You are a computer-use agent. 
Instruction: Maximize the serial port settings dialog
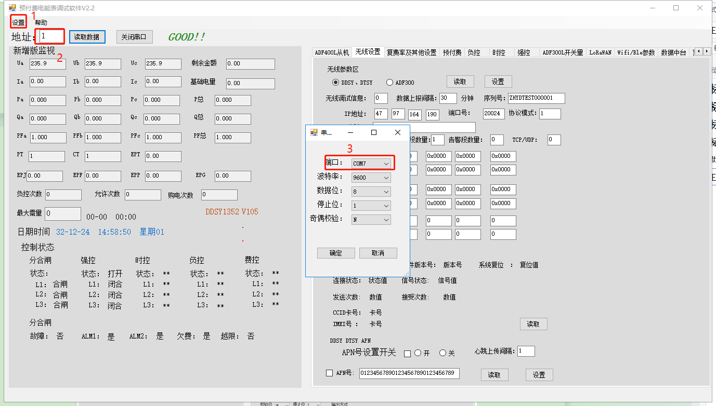tap(373, 133)
